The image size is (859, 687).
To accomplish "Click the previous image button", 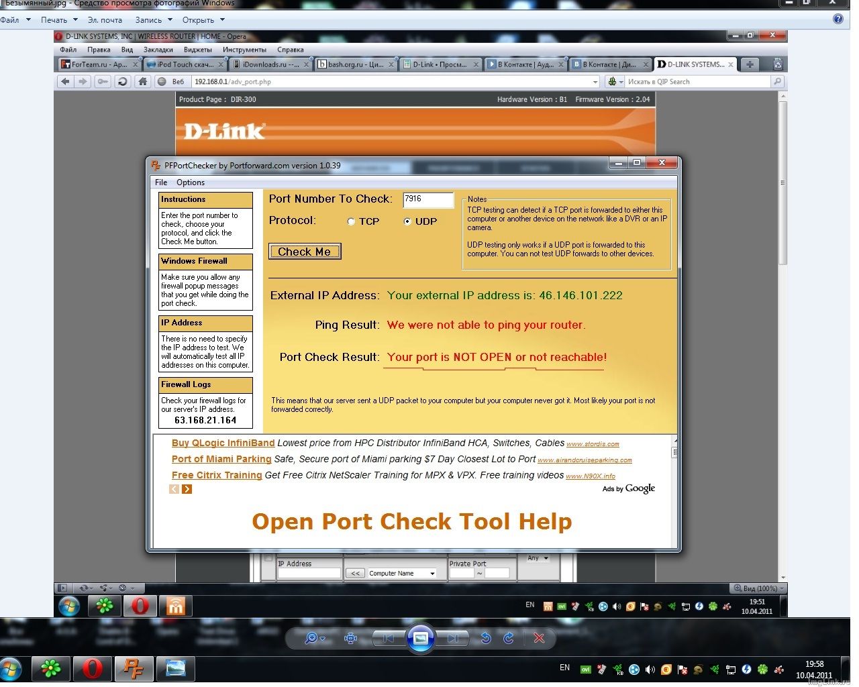I will (x=388, y=638).
